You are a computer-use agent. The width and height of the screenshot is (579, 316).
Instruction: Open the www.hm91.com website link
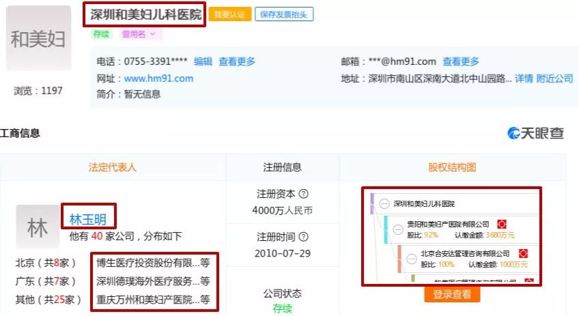point(159,78)
